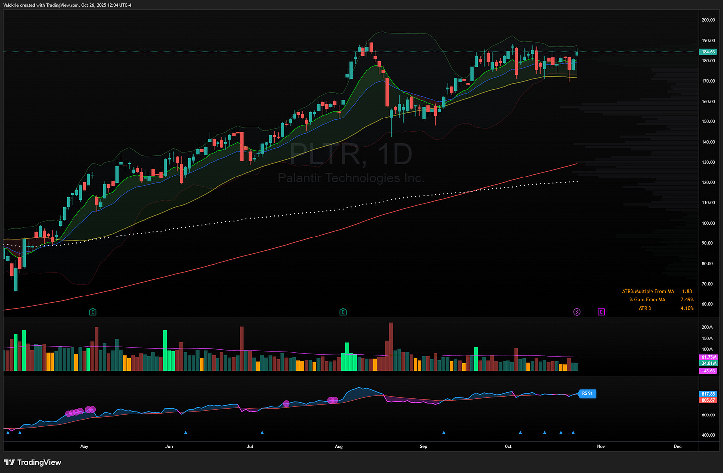Click the 60.00 price axis label
The width and height of the screenshot is (723, 473).
pyautogui.click(x=708, y=304)
